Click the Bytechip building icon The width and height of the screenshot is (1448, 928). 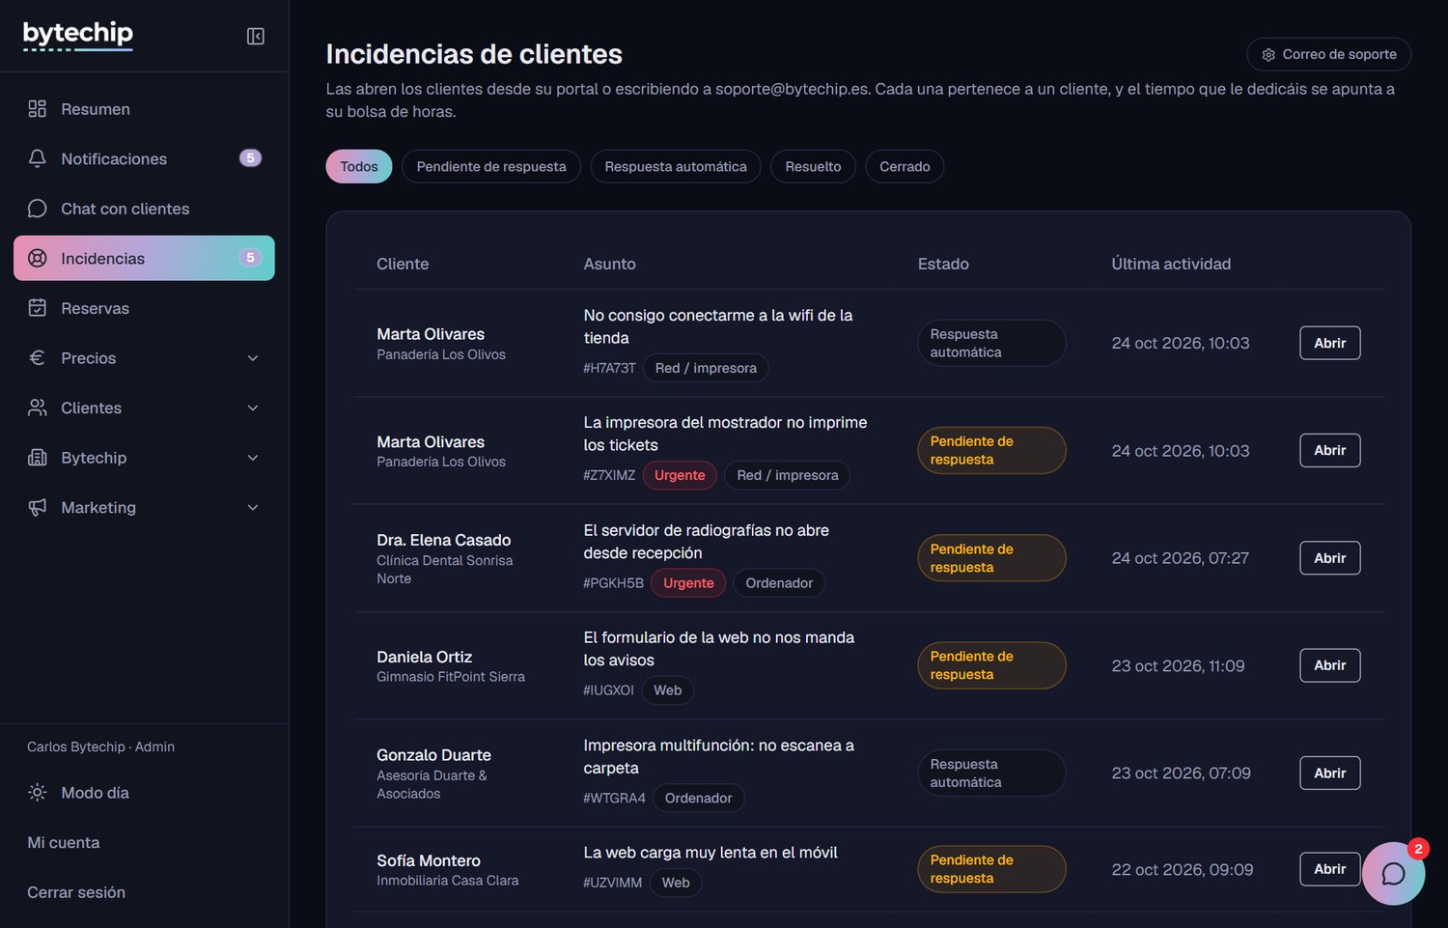38,458
